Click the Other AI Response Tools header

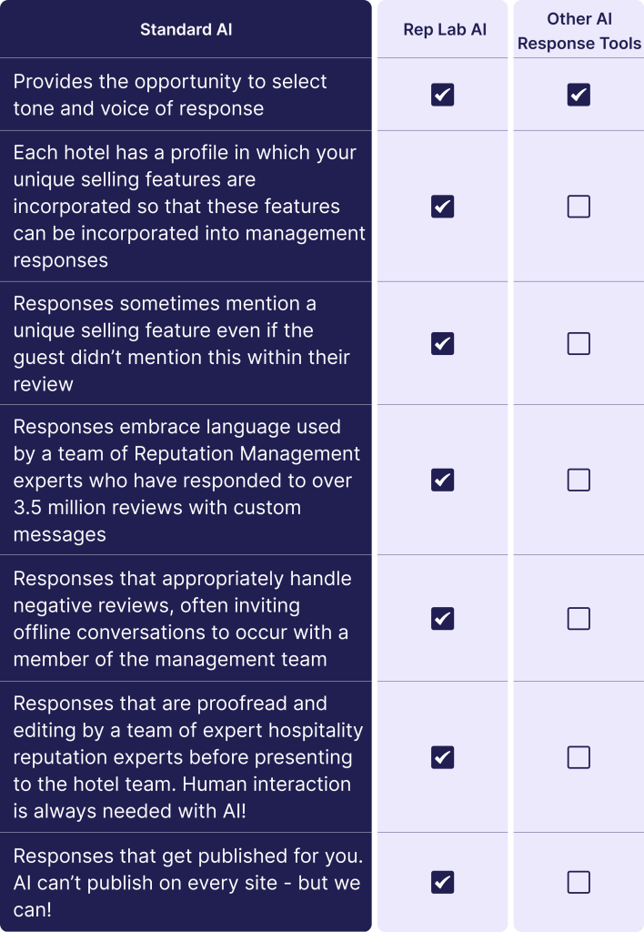(x=579, y=31)
